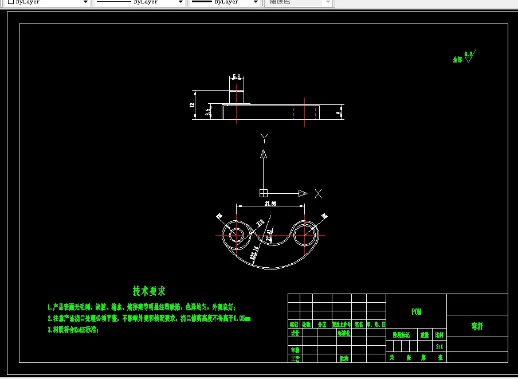Select the 处数 label in title block
The image size is (518, 379).
coord(306,325)
